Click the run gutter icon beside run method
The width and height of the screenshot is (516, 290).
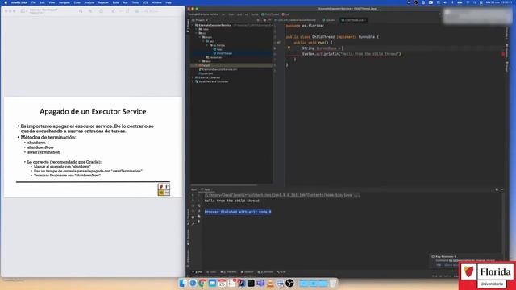(279, 43)
